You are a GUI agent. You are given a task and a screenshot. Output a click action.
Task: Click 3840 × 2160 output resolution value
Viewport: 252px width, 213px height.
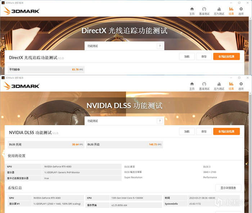coord(210,172)
